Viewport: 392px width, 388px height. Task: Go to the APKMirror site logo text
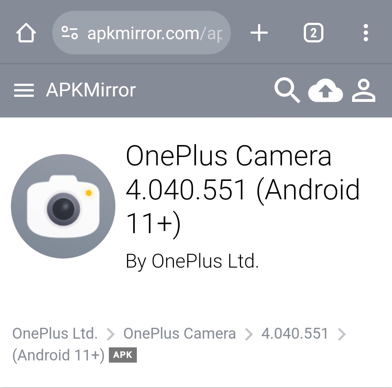coord(91,90)
